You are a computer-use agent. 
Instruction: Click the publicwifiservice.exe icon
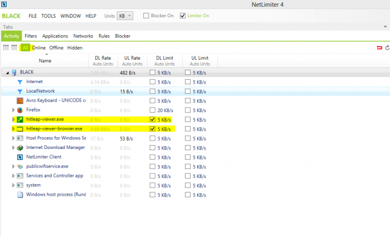tap(20, 167)
